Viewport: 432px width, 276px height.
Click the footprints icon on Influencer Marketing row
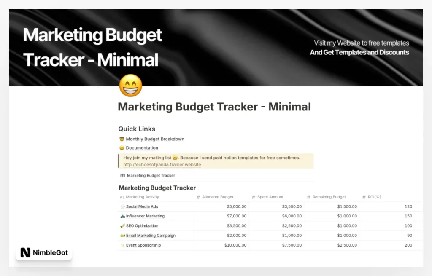pos(124,216)
